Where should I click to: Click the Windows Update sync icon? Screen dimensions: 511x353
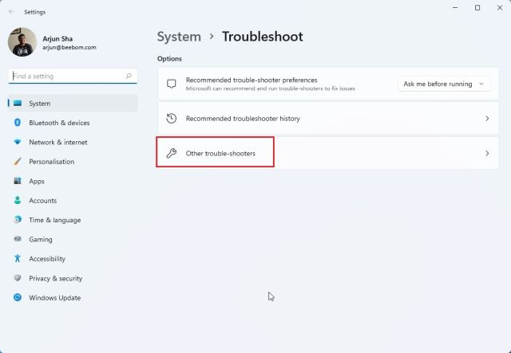pyautogui.click(x=18, y=297)
